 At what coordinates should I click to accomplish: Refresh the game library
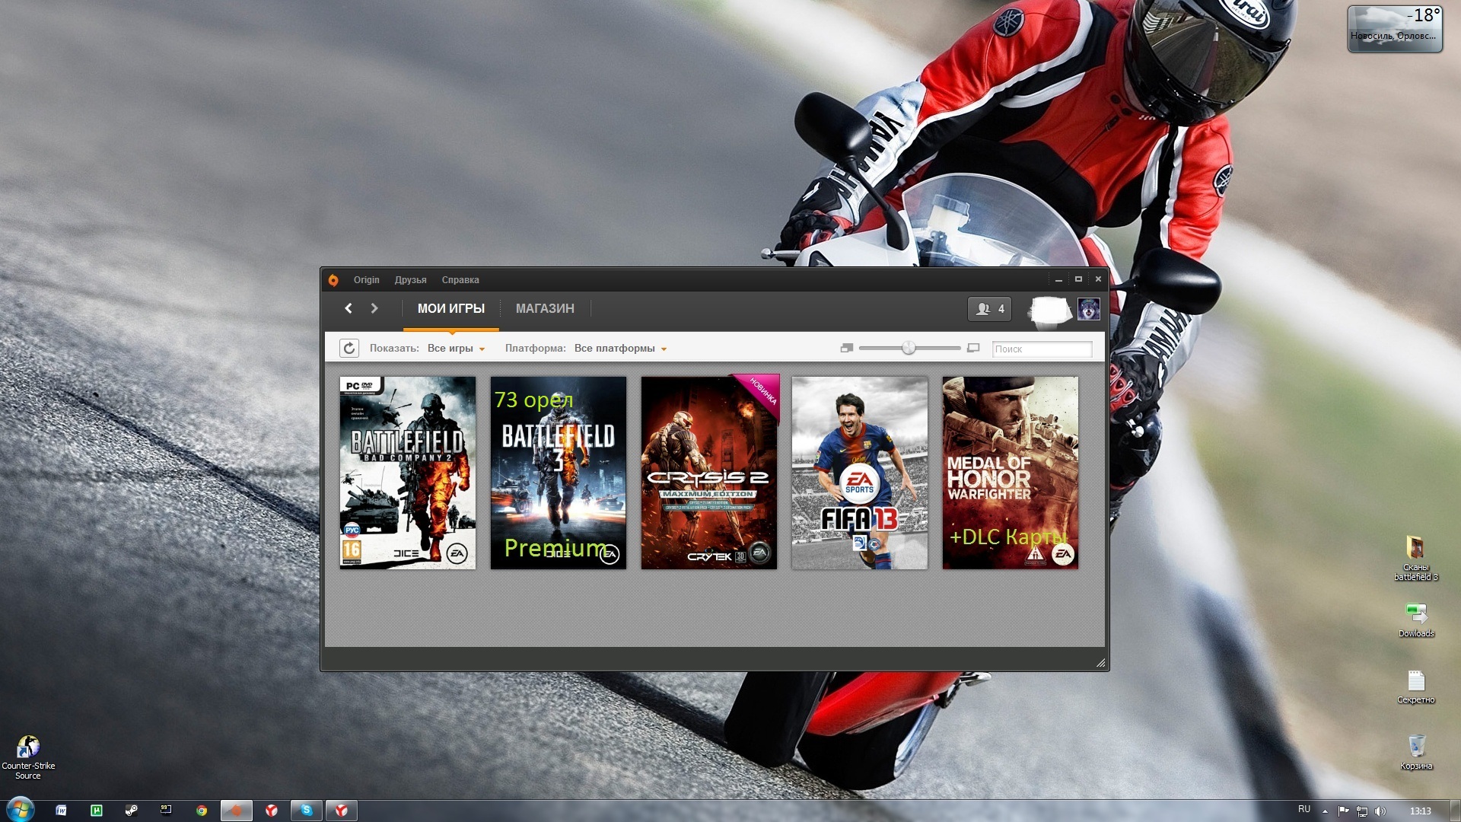pos(349,349)
